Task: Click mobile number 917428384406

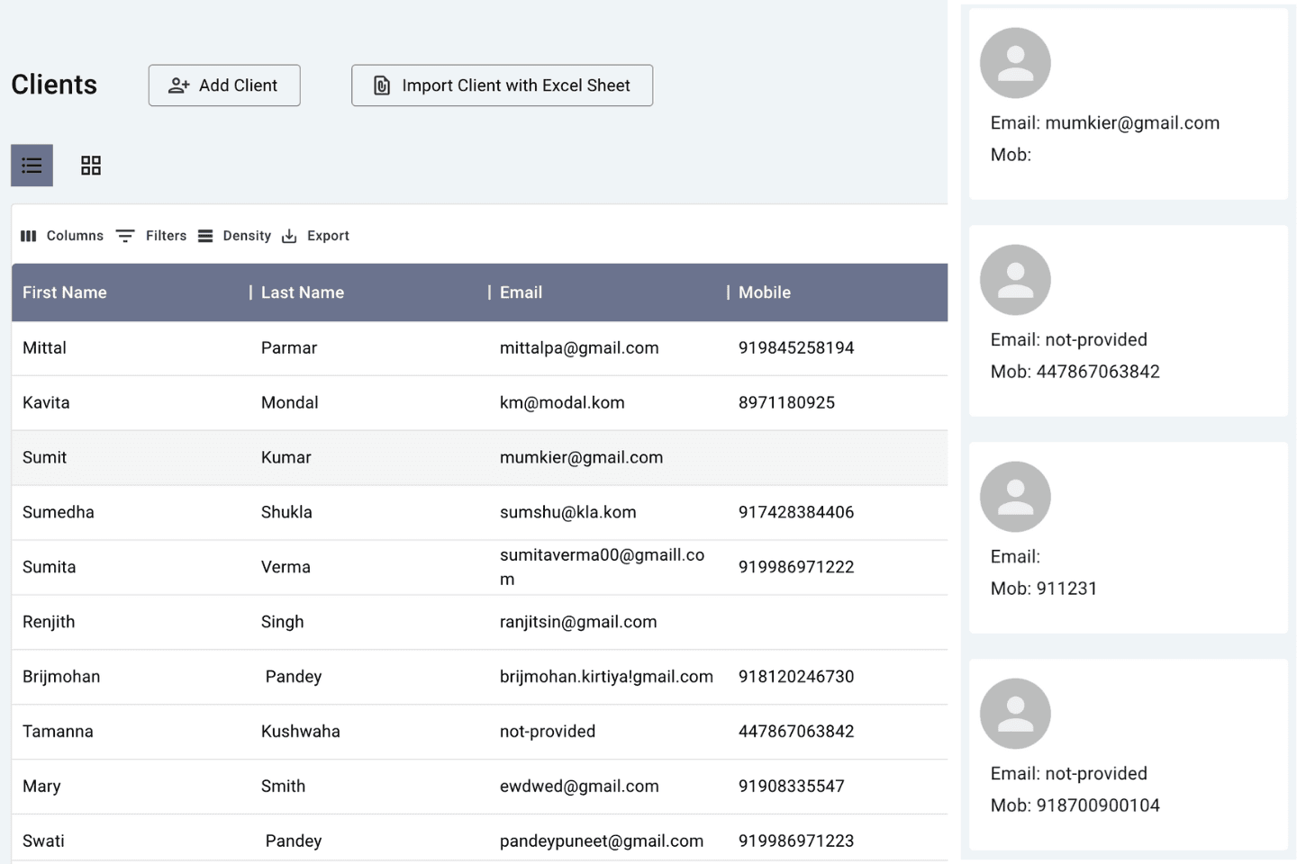Action: point(796,513)
